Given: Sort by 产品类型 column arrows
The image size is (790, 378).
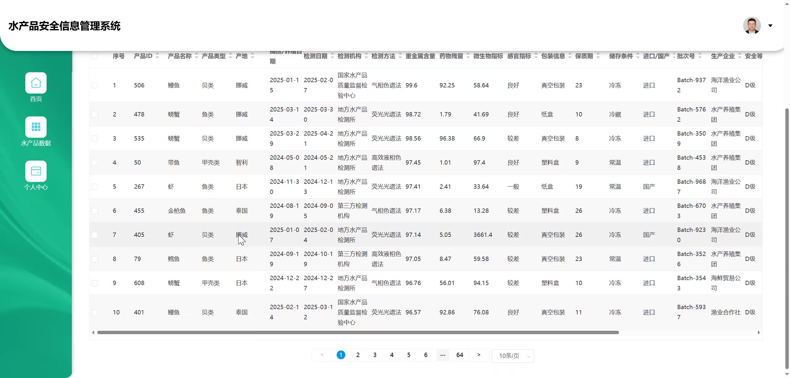Looking at the screenshot, I should [231, 56].
